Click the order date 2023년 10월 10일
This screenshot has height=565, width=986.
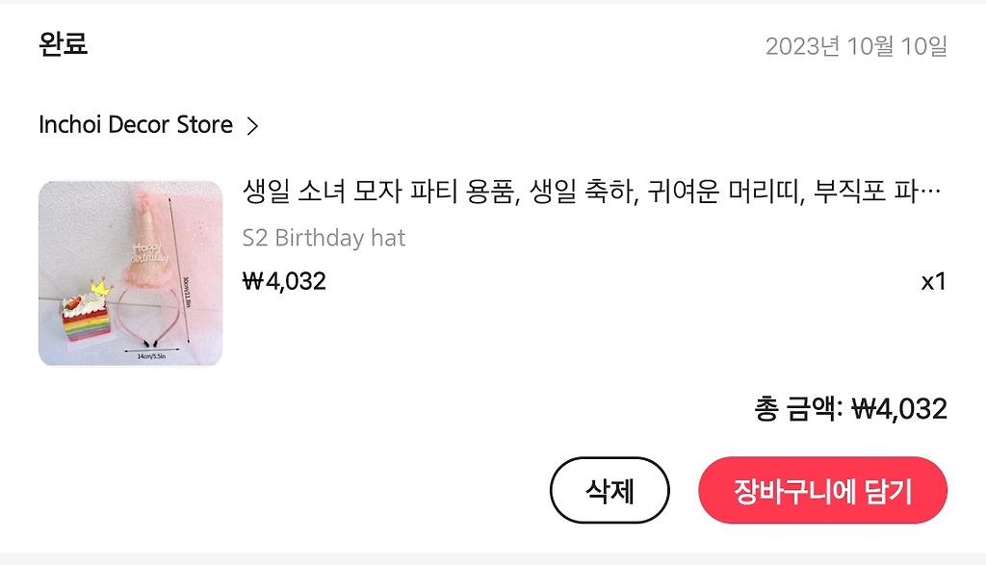(856, 46)
